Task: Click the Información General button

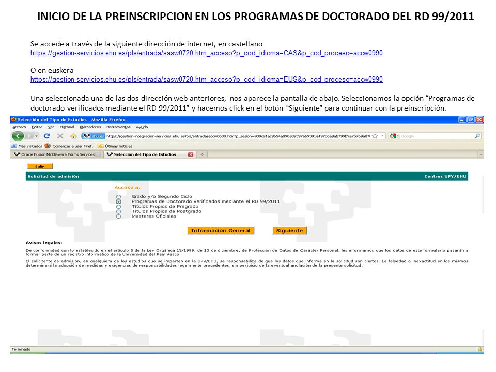Action: click(221, 230)
